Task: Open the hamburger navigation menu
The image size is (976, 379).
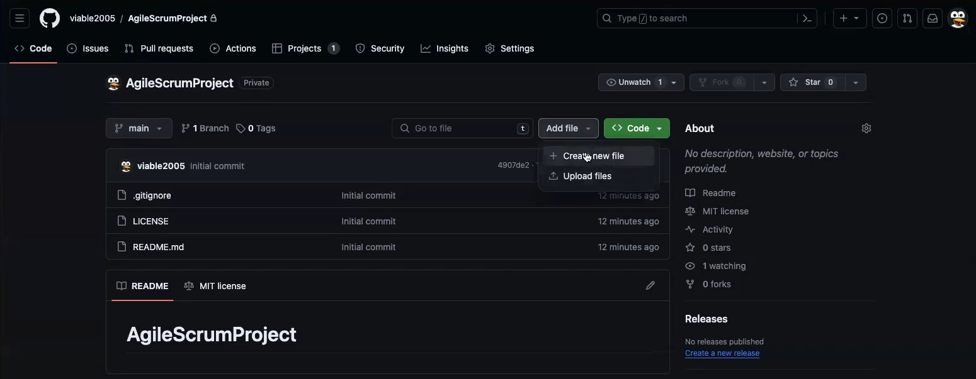Action: 20,18
